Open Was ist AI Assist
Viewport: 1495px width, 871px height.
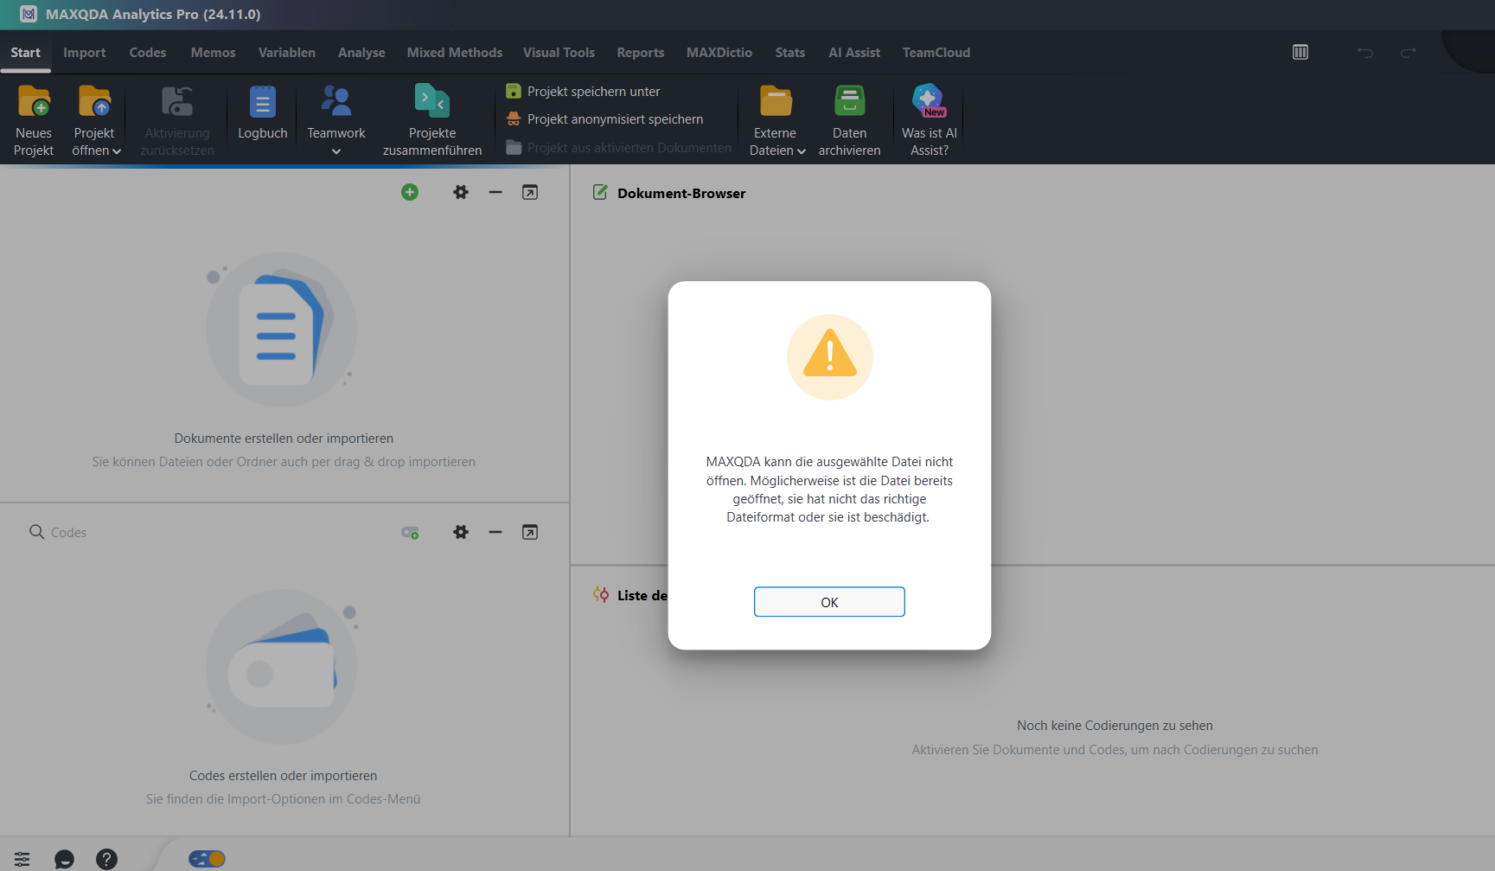click(x=930, y=120)
